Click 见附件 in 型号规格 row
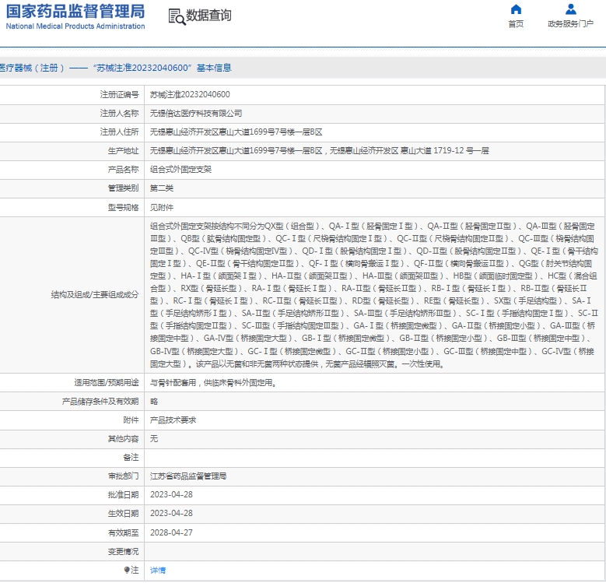The height and width of the screenshot is (583, 606). pyautogui.click(x=162, y=208)
